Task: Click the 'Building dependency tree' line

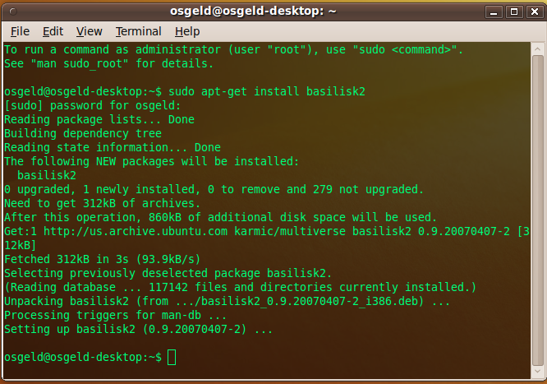Action: pos(83,133)
